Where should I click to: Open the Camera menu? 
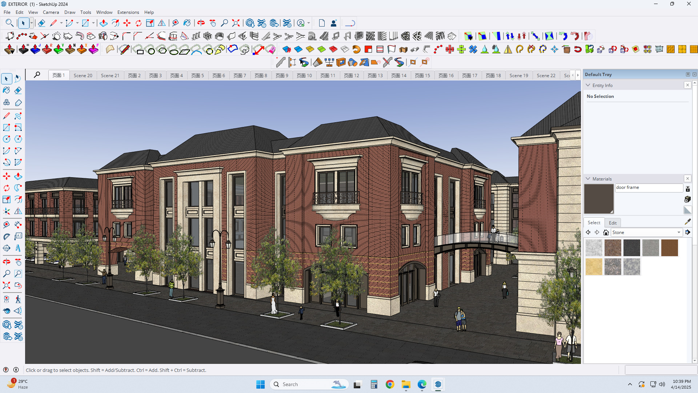(x=51, y=12)
